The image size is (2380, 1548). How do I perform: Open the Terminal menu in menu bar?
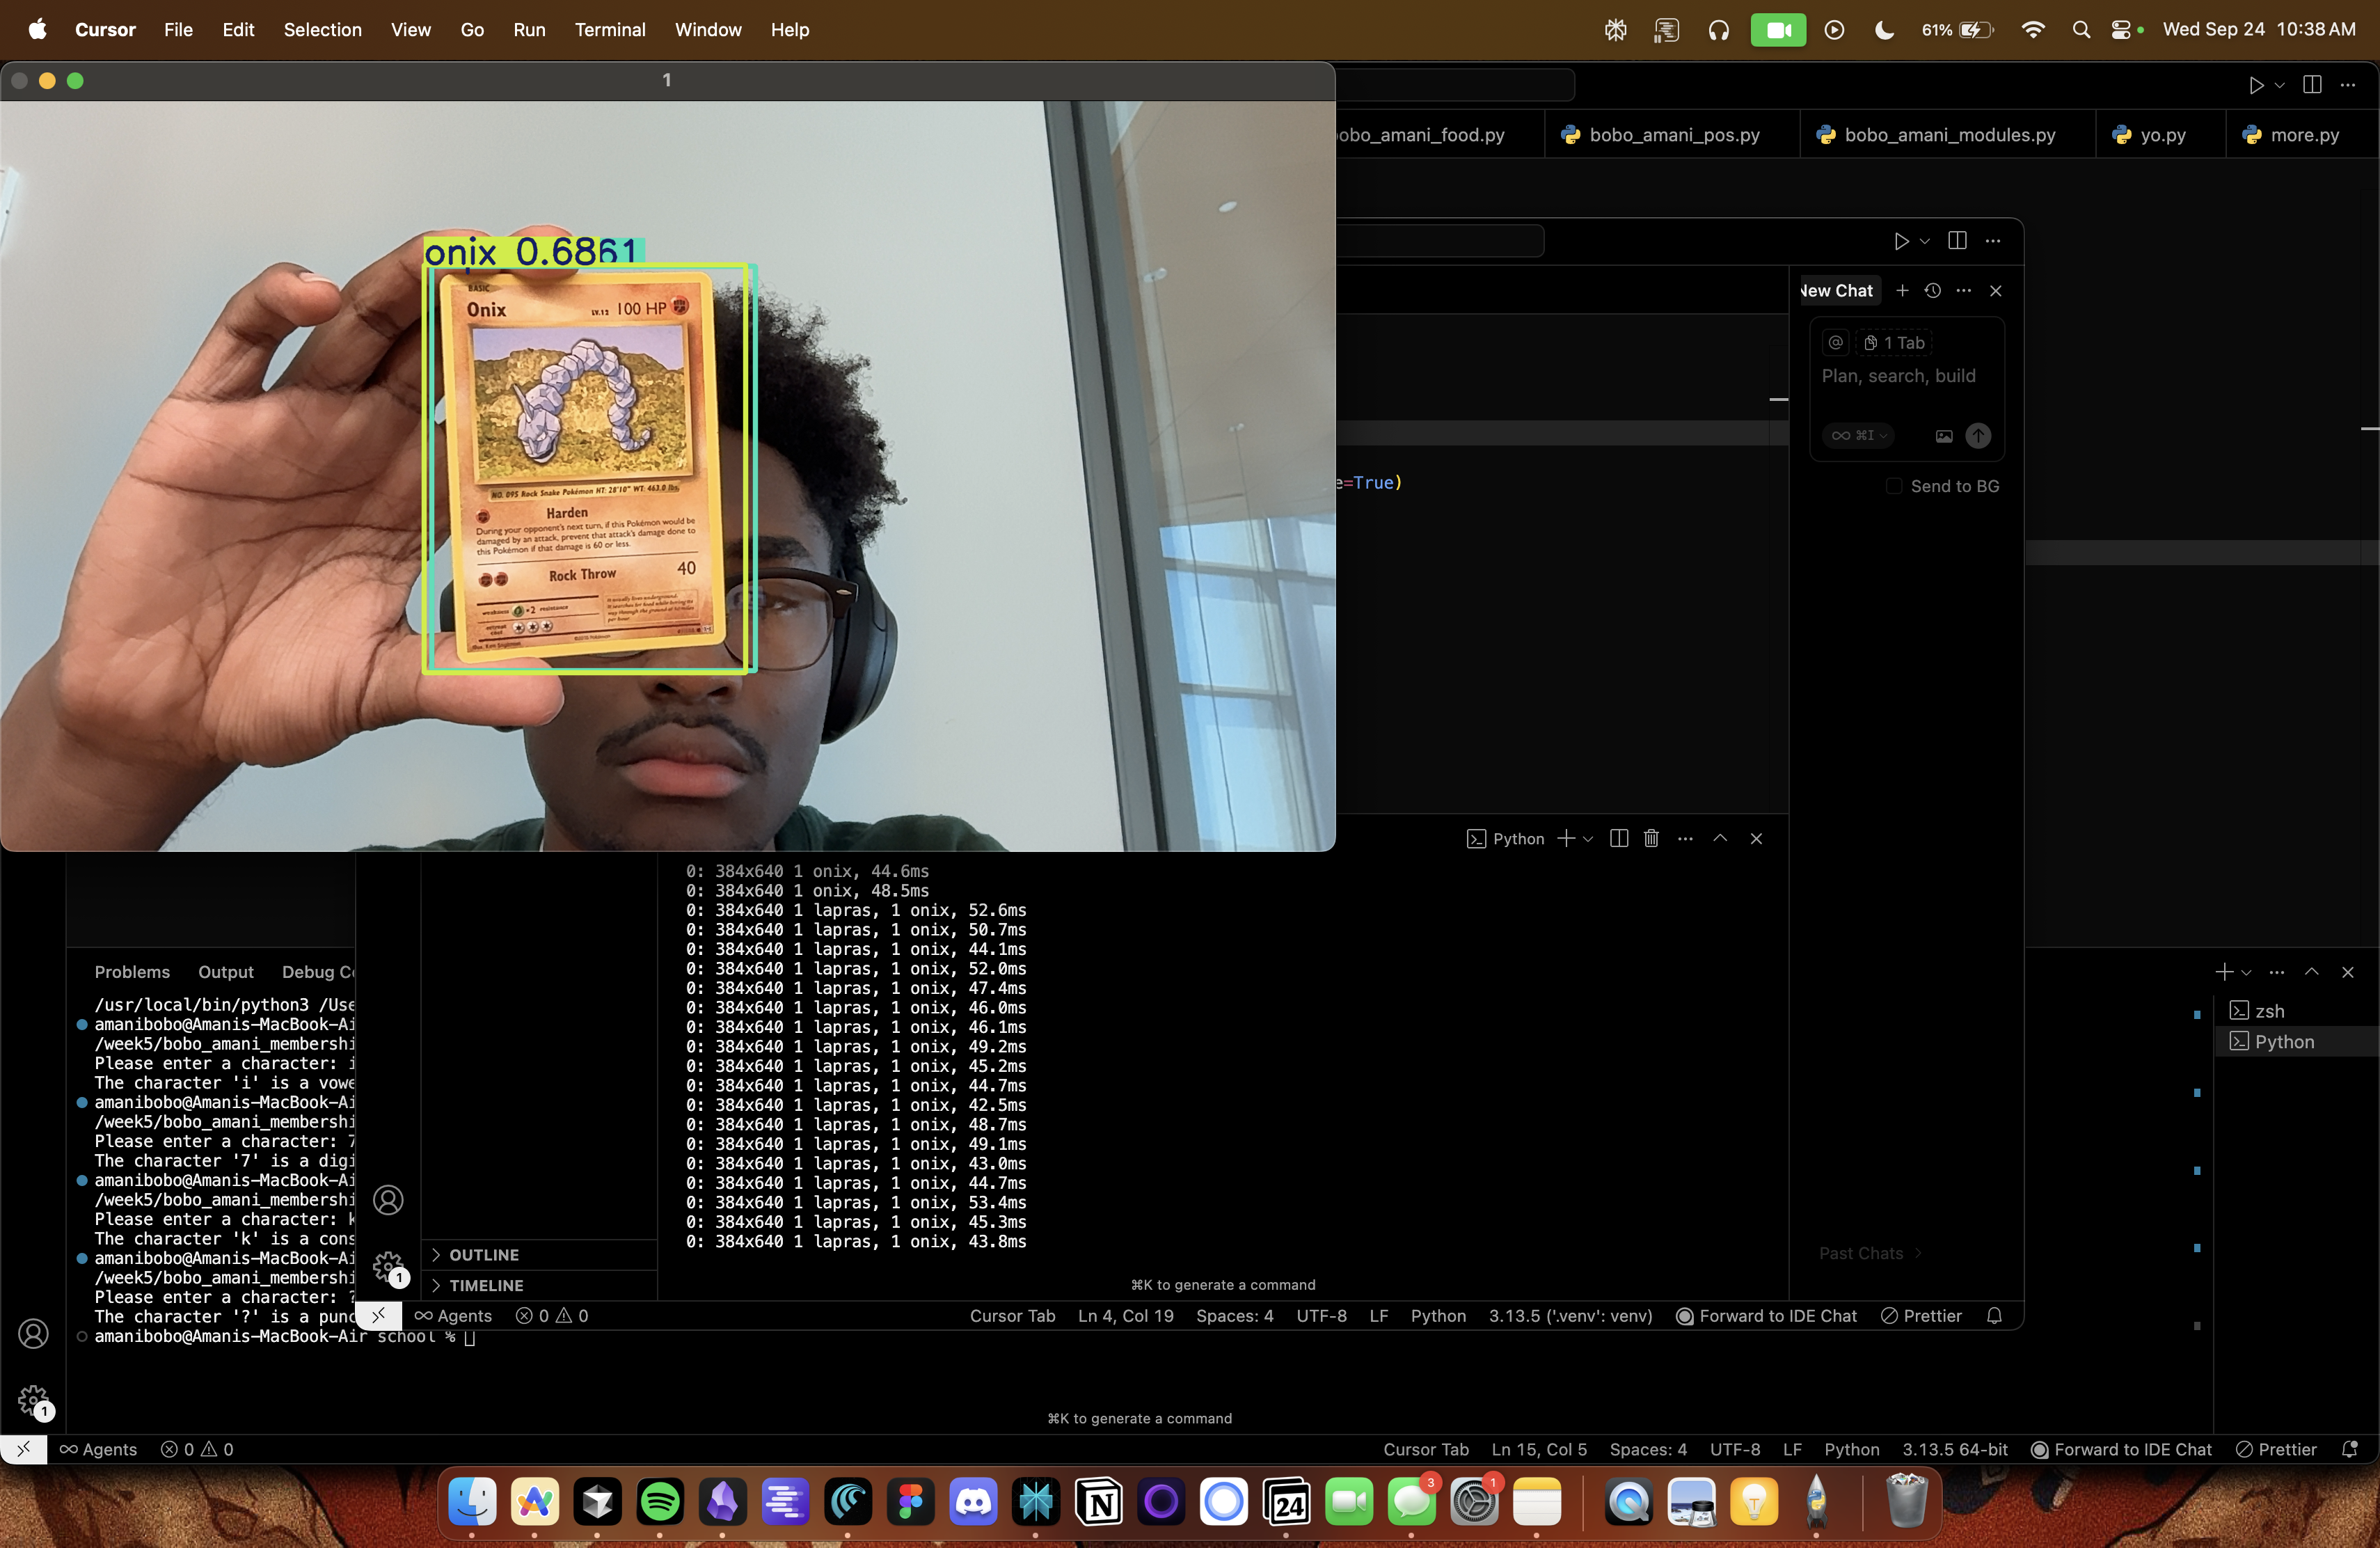609,30
